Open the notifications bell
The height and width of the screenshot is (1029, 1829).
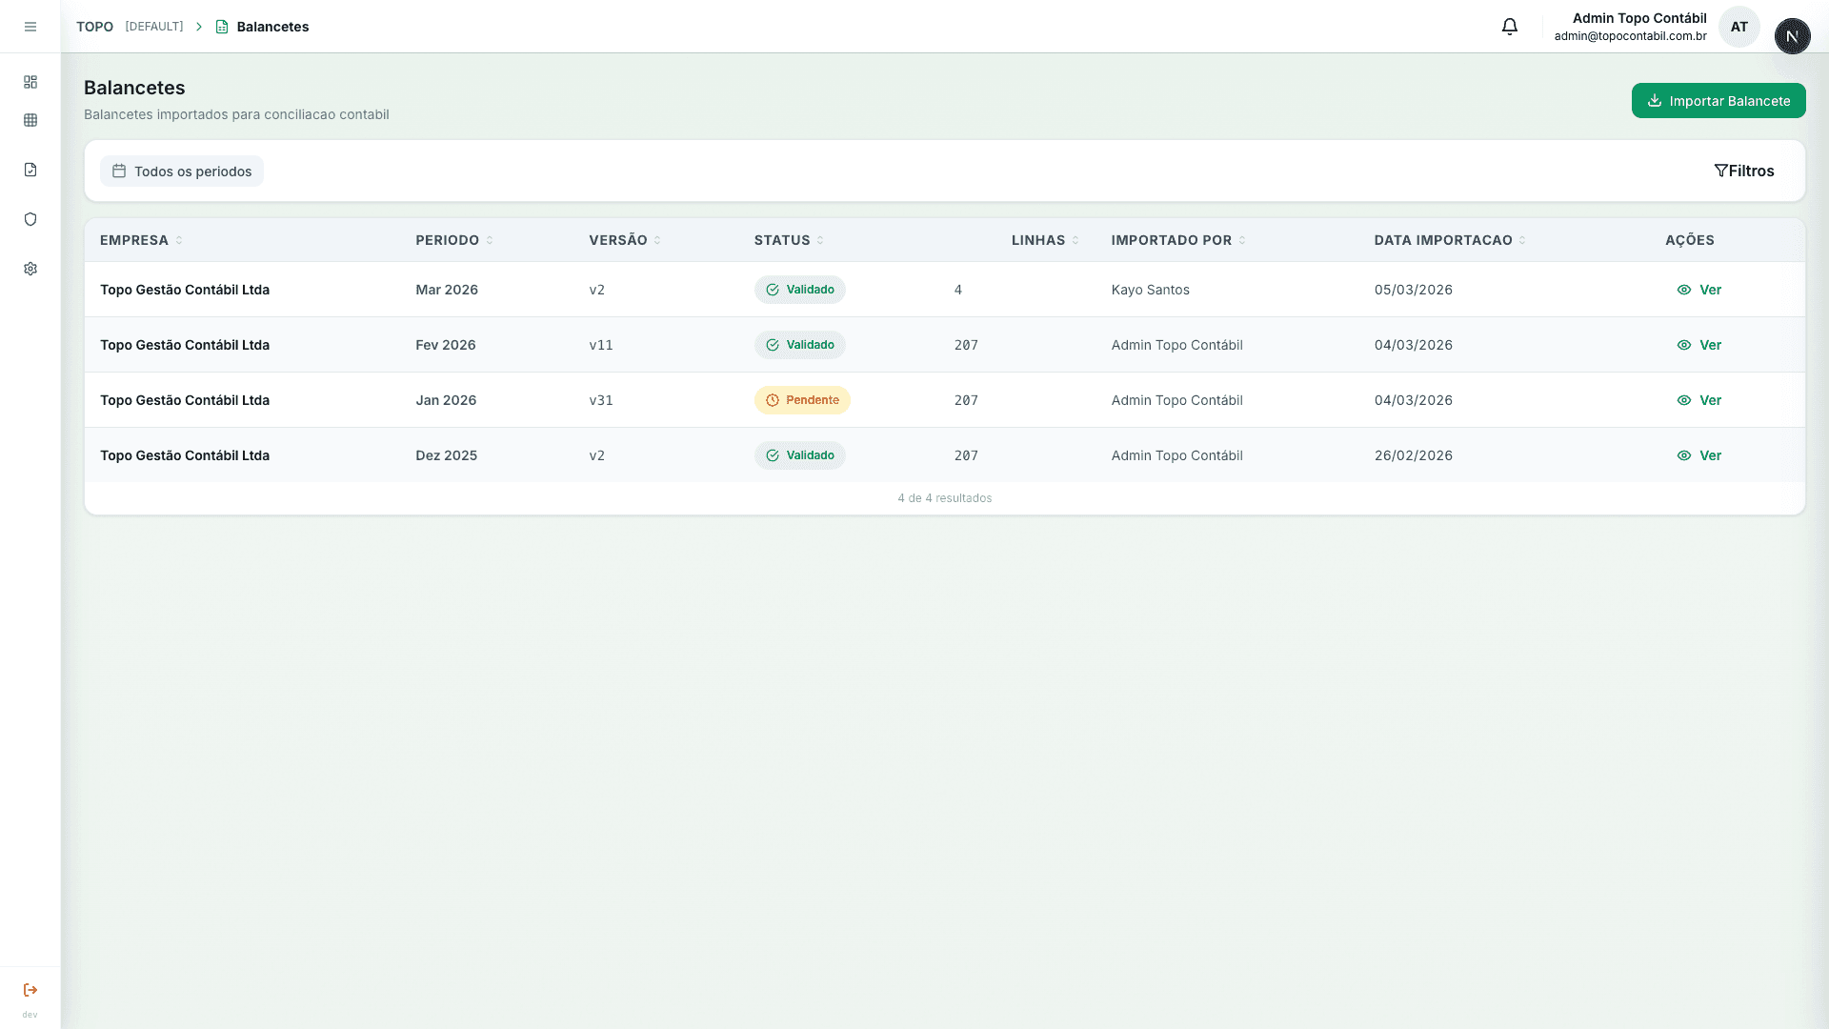click(1510, 27)
